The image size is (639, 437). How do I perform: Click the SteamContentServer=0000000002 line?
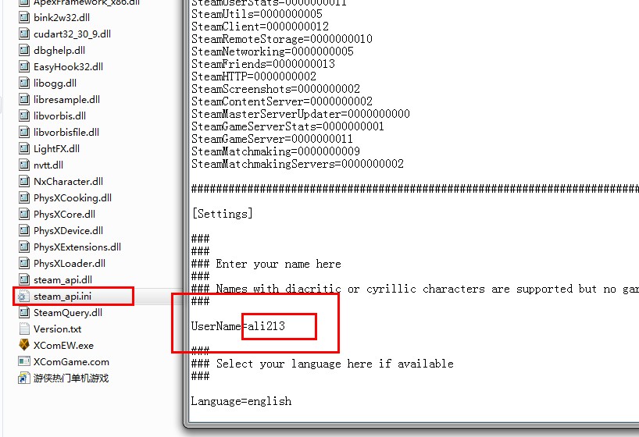282,101
